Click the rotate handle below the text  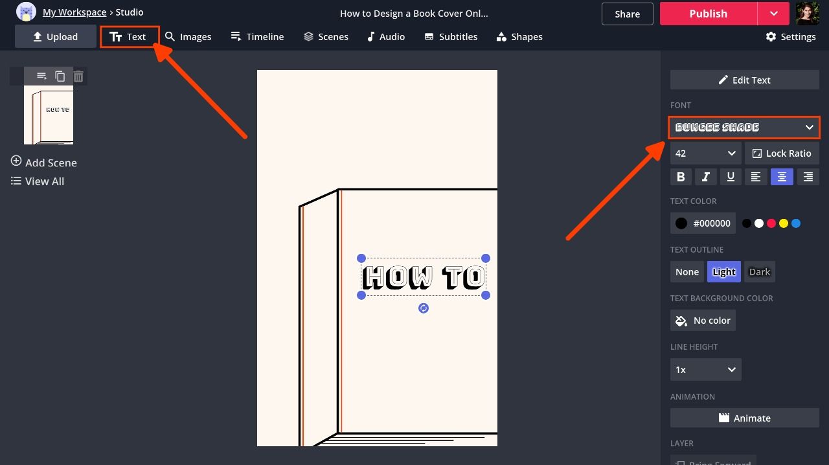click(424, 308)
